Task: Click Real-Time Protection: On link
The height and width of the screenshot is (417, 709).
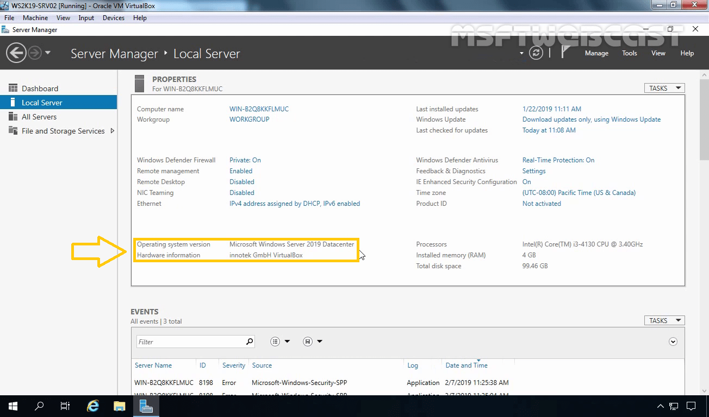Action: pos(558,160)
